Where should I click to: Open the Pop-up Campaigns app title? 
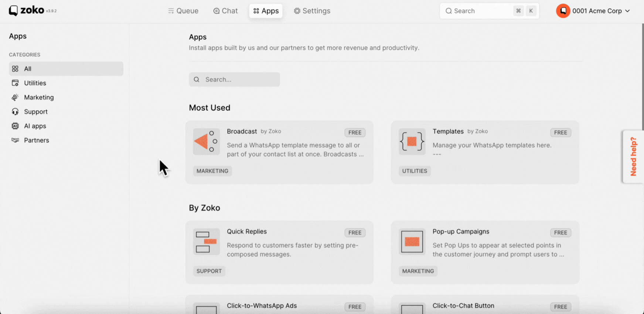click(461, 232)
